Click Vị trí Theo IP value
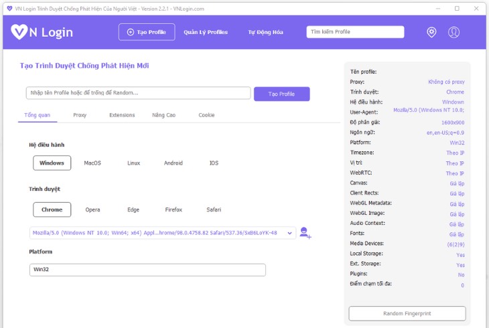 455,163
